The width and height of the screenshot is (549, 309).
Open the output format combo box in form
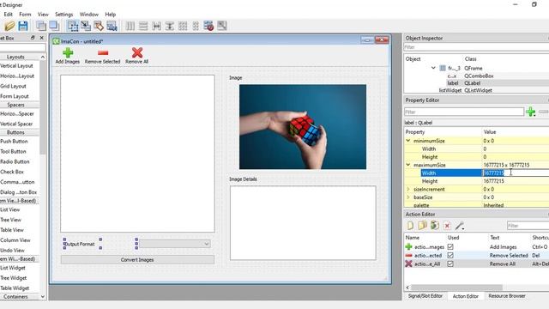[175, 244]
